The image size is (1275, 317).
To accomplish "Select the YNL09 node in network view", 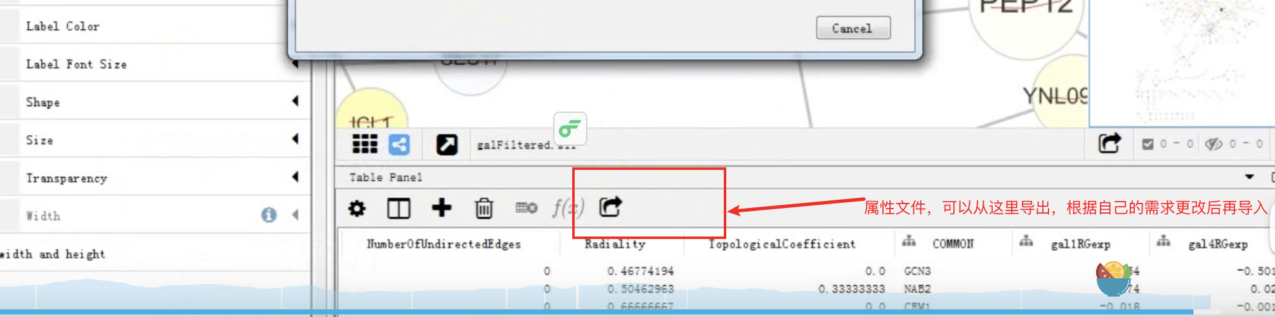I will (x=1061, y=92).
